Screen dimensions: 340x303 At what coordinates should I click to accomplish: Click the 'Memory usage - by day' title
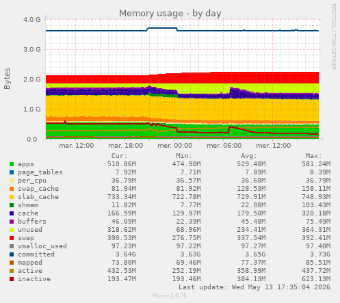170,14
